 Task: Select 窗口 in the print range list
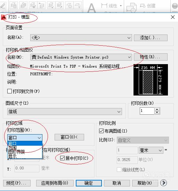(25, 143)
